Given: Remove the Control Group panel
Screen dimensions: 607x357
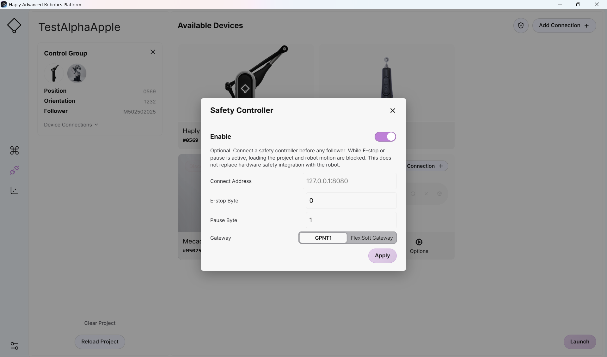Looking at the screenshot, I should (x=153, y=52).
